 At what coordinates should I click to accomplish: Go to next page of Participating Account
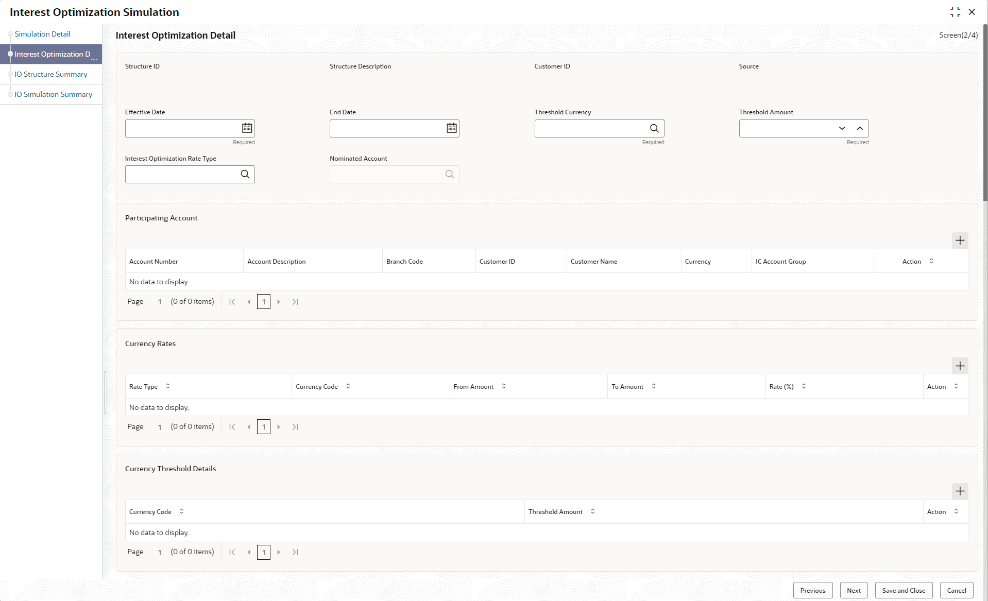(279, 302)
